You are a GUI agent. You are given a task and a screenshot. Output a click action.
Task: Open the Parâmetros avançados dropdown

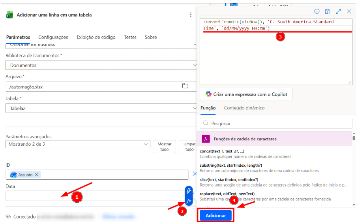pyautogui.click(x=78, y=144)
